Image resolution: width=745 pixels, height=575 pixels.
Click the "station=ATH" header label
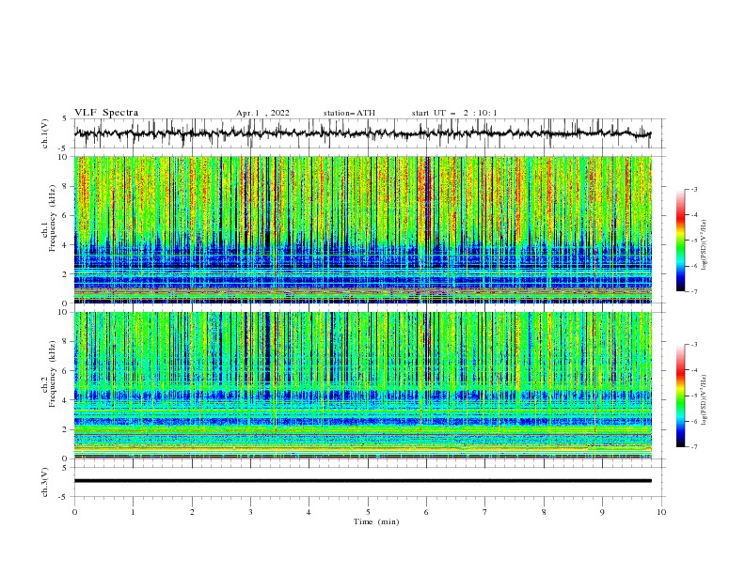pyautogui.click(x=349, y=113)
